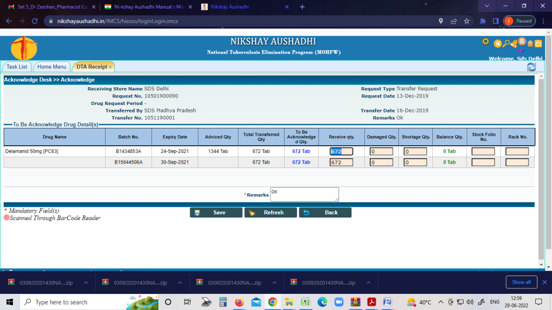Bookmark this page with star icon
This screenshot has height=310, width=552.
click(x=466, y=21)
